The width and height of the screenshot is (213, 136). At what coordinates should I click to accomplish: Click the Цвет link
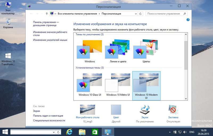116,117
